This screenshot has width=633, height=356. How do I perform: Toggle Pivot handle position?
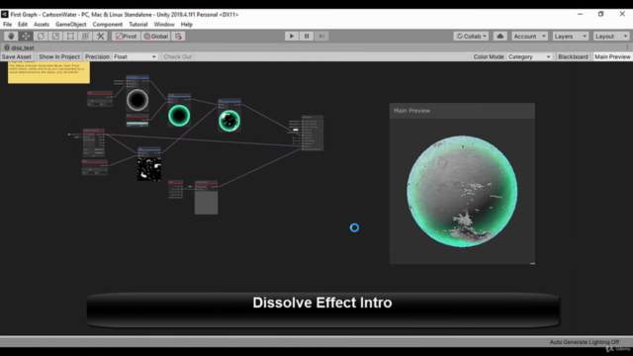pos(127,37)
